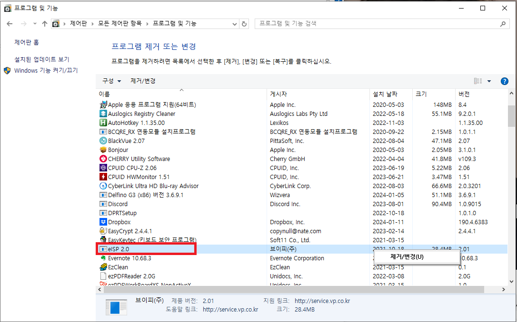The image size is (517, 322).
Task: Open the 구성 dropdown menu
Action: tap(111, 81)
